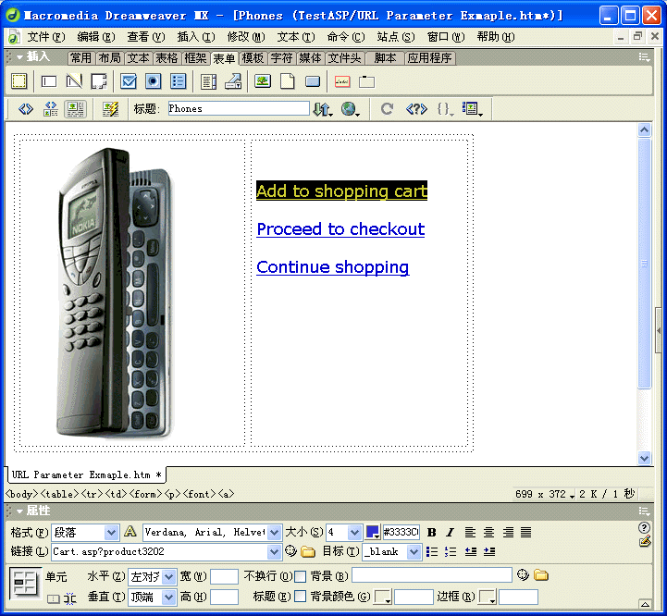Open the Link URL dropdown
This screenshot has width=667, height=616.
pyautogui.click(x=275, y=552)
